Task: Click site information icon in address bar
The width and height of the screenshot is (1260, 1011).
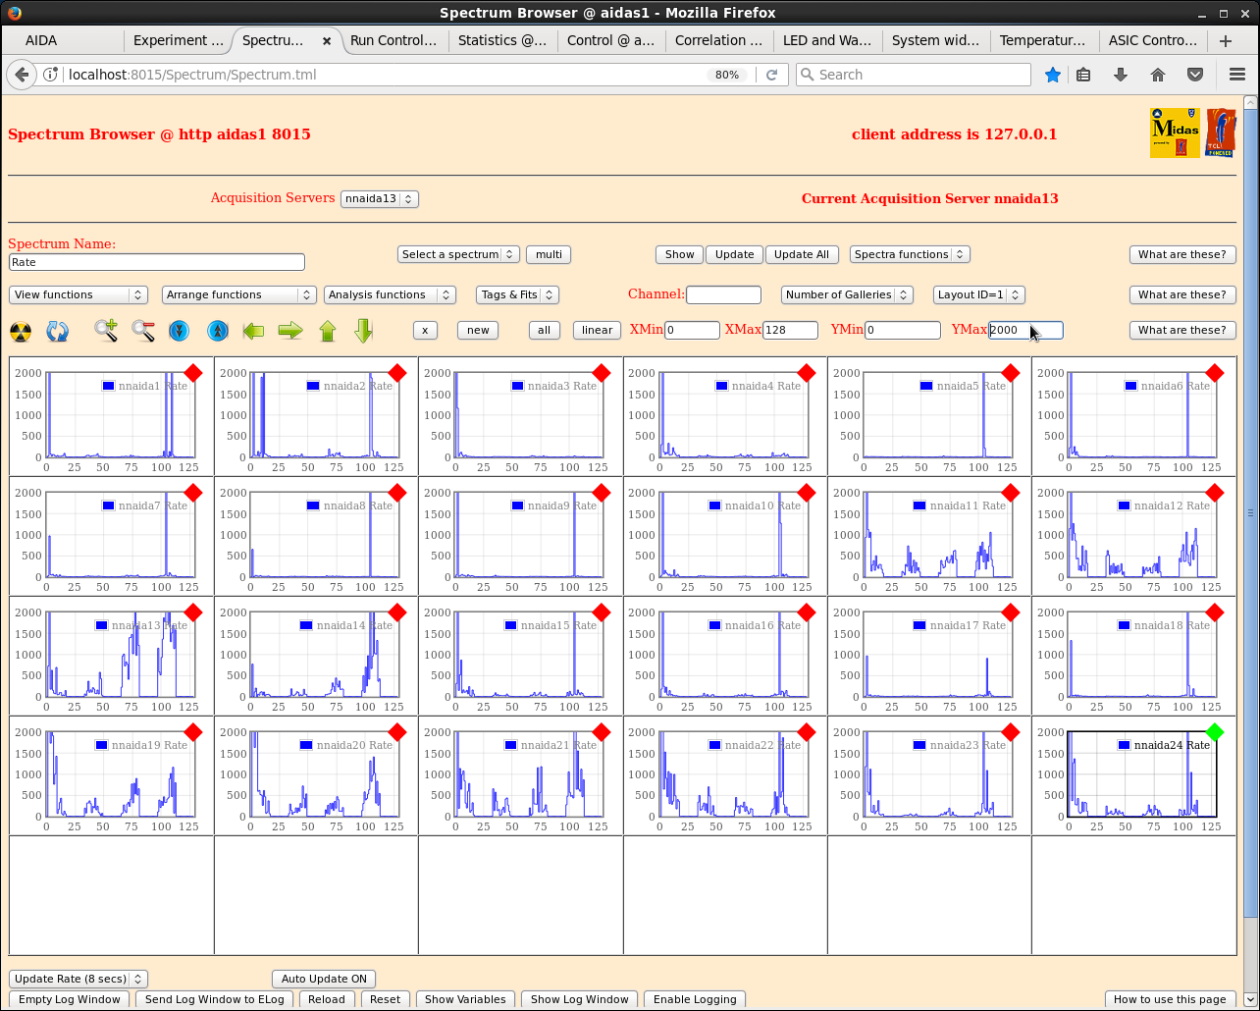Action: tap(51, 75)
